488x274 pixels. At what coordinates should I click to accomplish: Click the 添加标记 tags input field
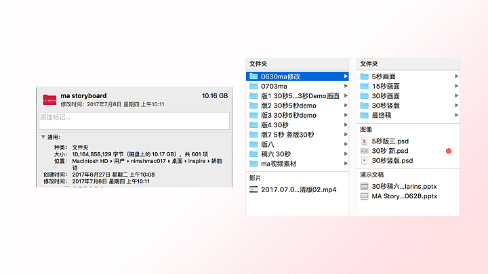[134, 121]
